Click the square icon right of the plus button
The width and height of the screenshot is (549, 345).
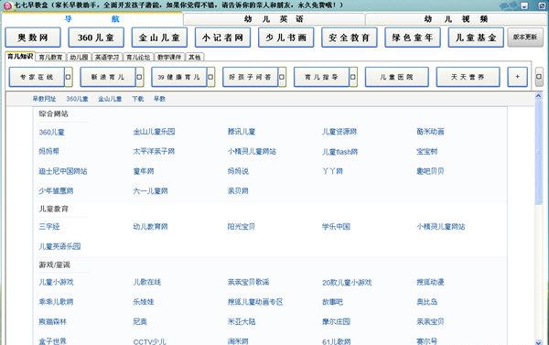point(539,77)
